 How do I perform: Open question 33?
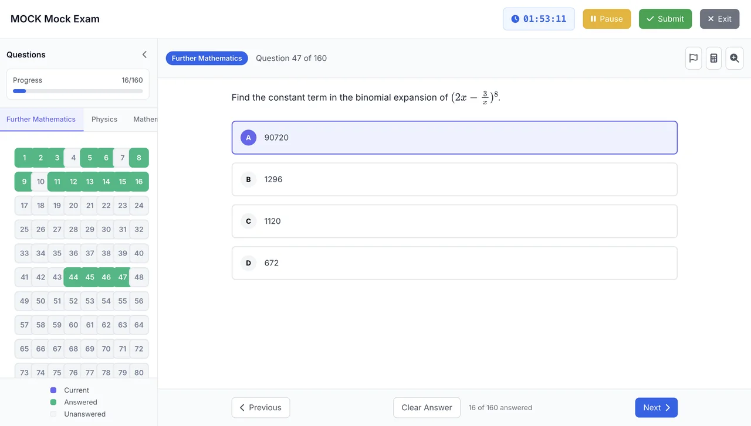click(x=24, y=253)
